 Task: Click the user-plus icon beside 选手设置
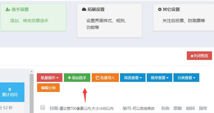8,9
